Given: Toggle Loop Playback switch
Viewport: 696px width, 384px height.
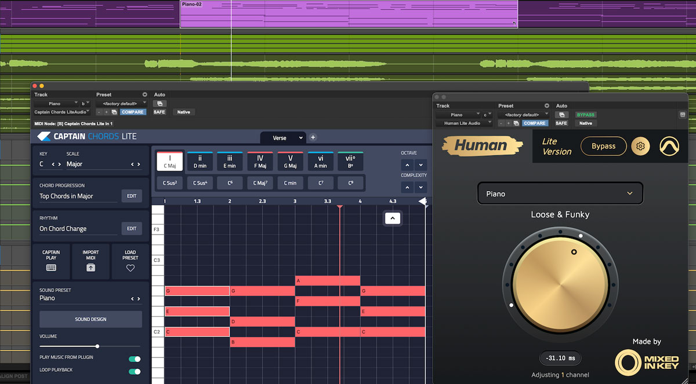Looking at the screenshot, I should click(x=135, y=372).
